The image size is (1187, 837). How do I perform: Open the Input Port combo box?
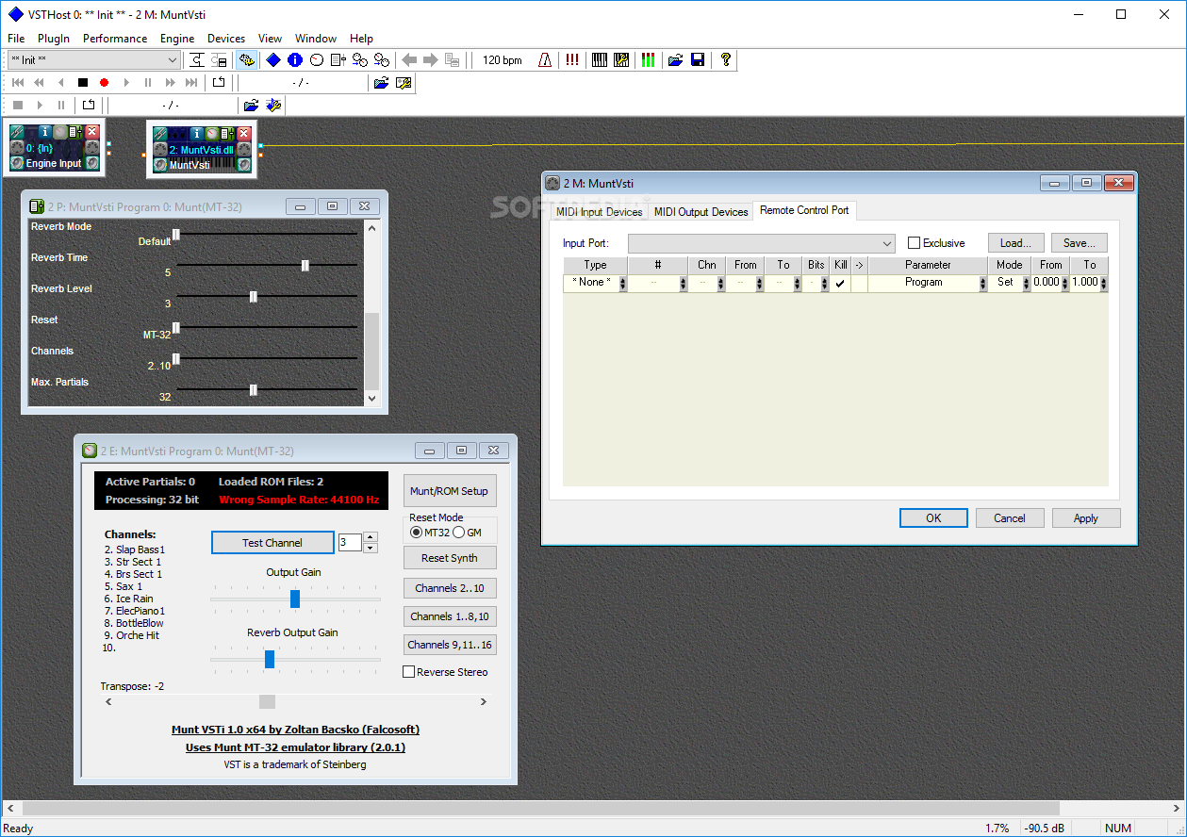761,243
